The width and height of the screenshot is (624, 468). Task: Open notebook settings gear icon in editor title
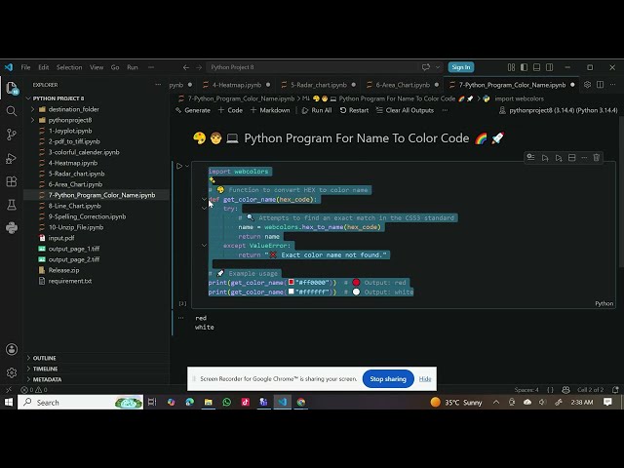[x=587, y=85]
